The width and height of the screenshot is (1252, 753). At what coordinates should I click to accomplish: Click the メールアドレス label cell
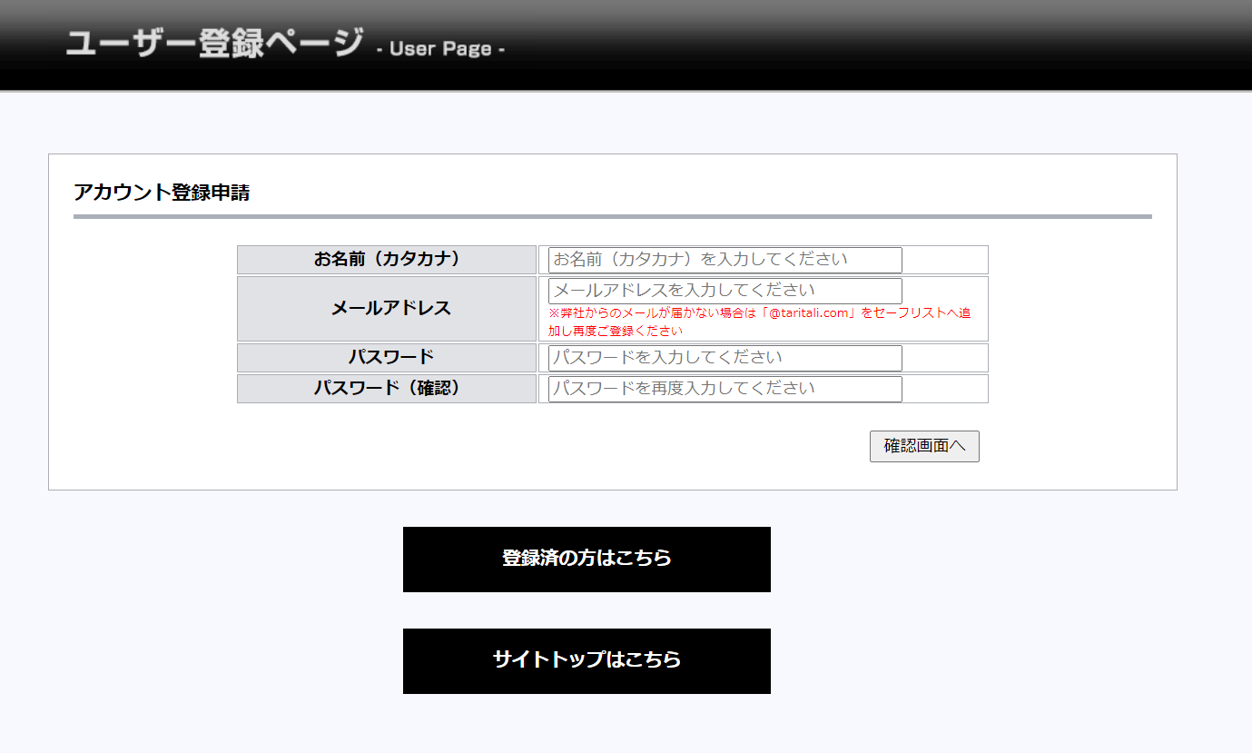[387, 309]
